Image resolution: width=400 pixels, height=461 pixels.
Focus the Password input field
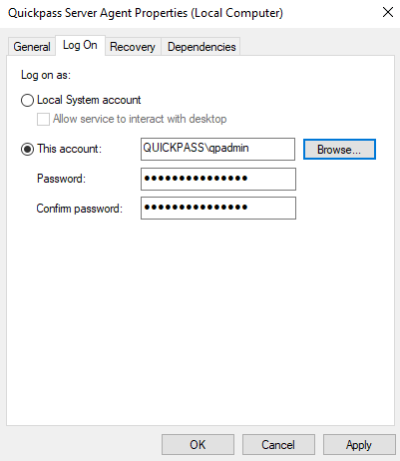point(218,179)
